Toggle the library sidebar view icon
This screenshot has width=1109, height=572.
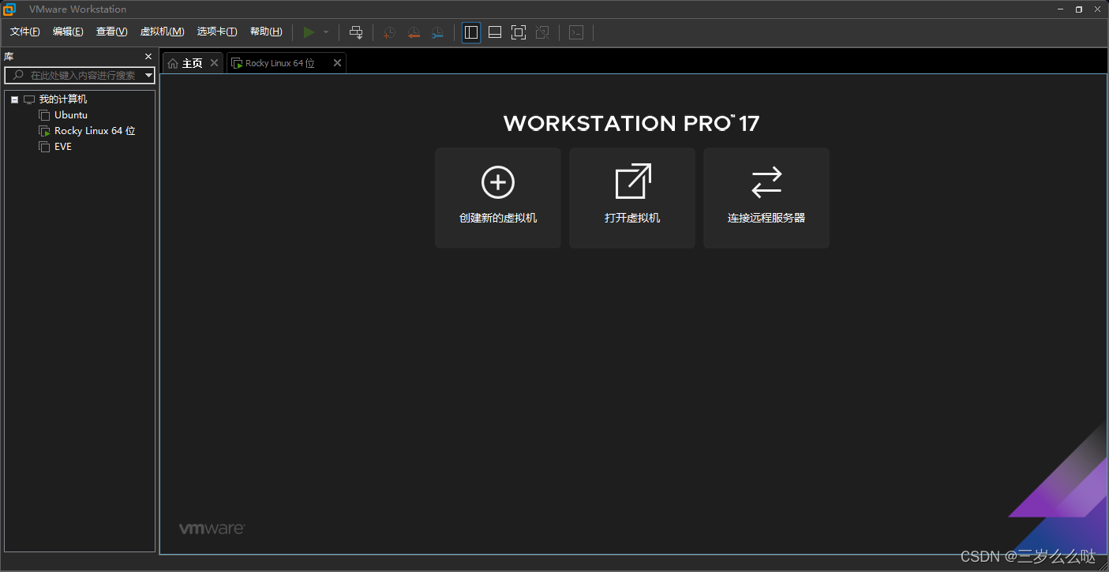(471, 32)
